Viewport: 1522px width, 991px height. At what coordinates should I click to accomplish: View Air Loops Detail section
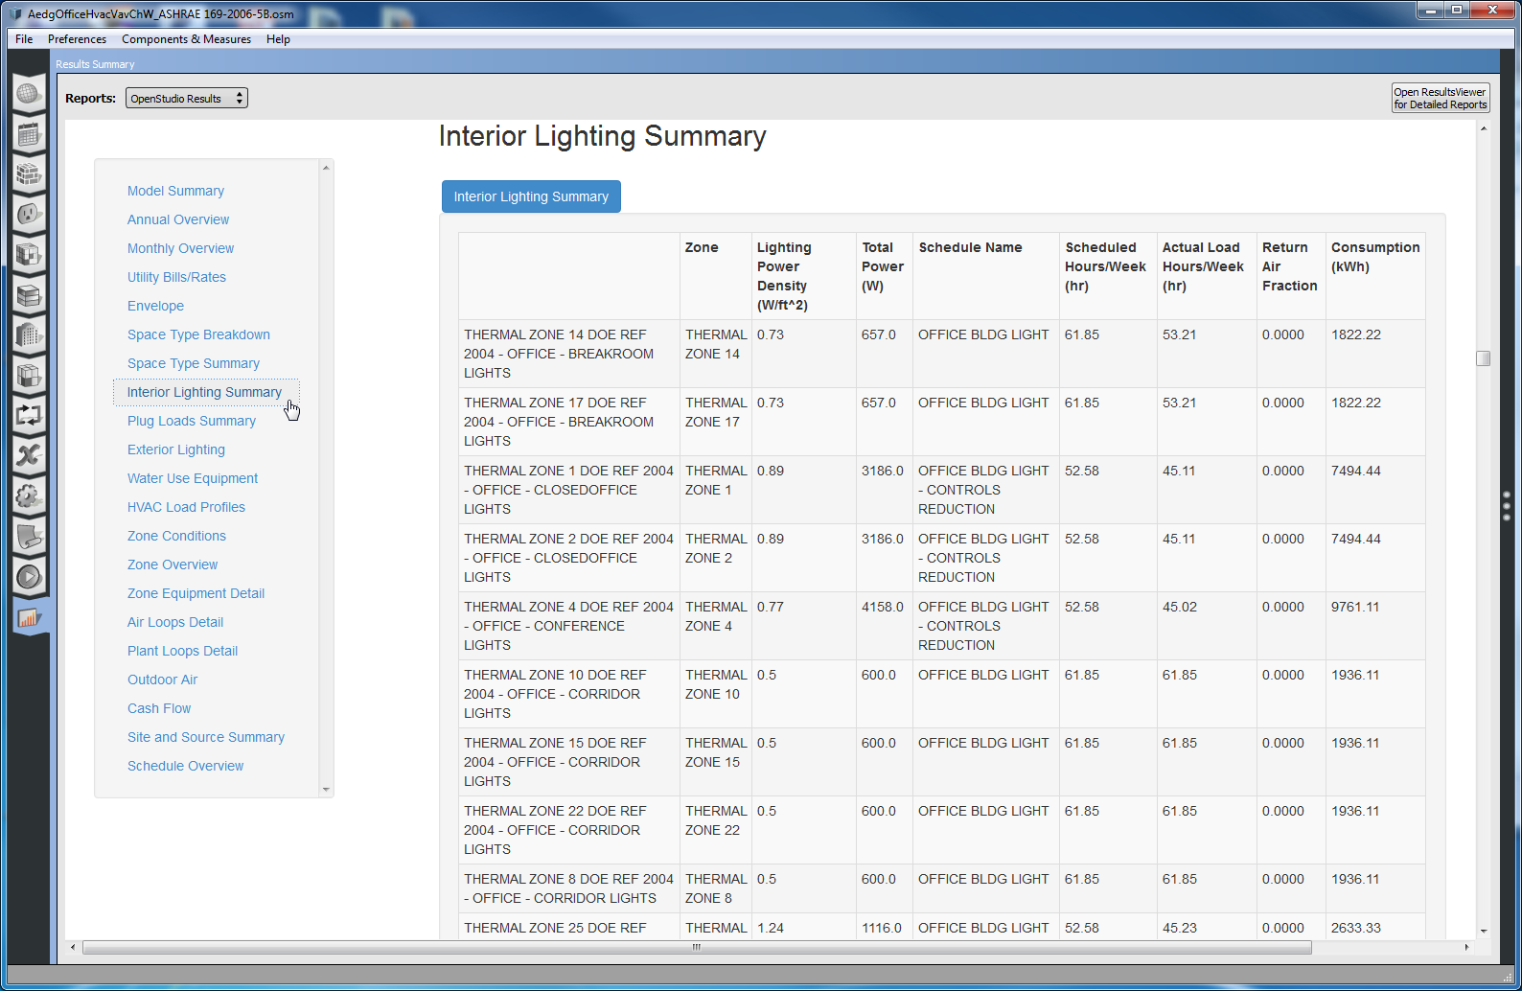(x=175, y=622)
